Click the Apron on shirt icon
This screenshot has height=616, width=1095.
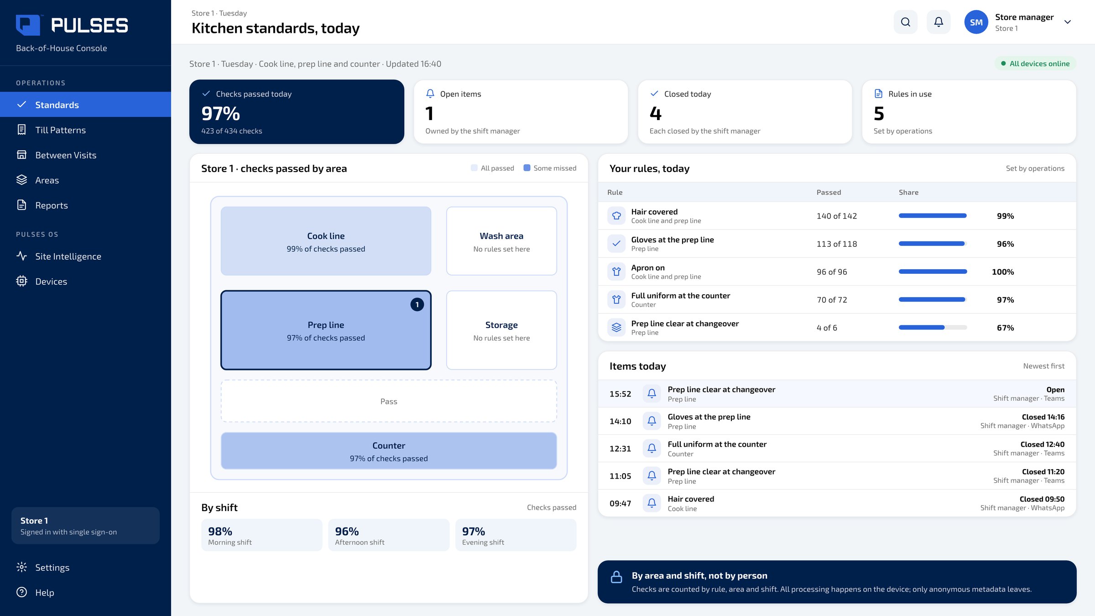pyautogui.click(x=616, y=271)
